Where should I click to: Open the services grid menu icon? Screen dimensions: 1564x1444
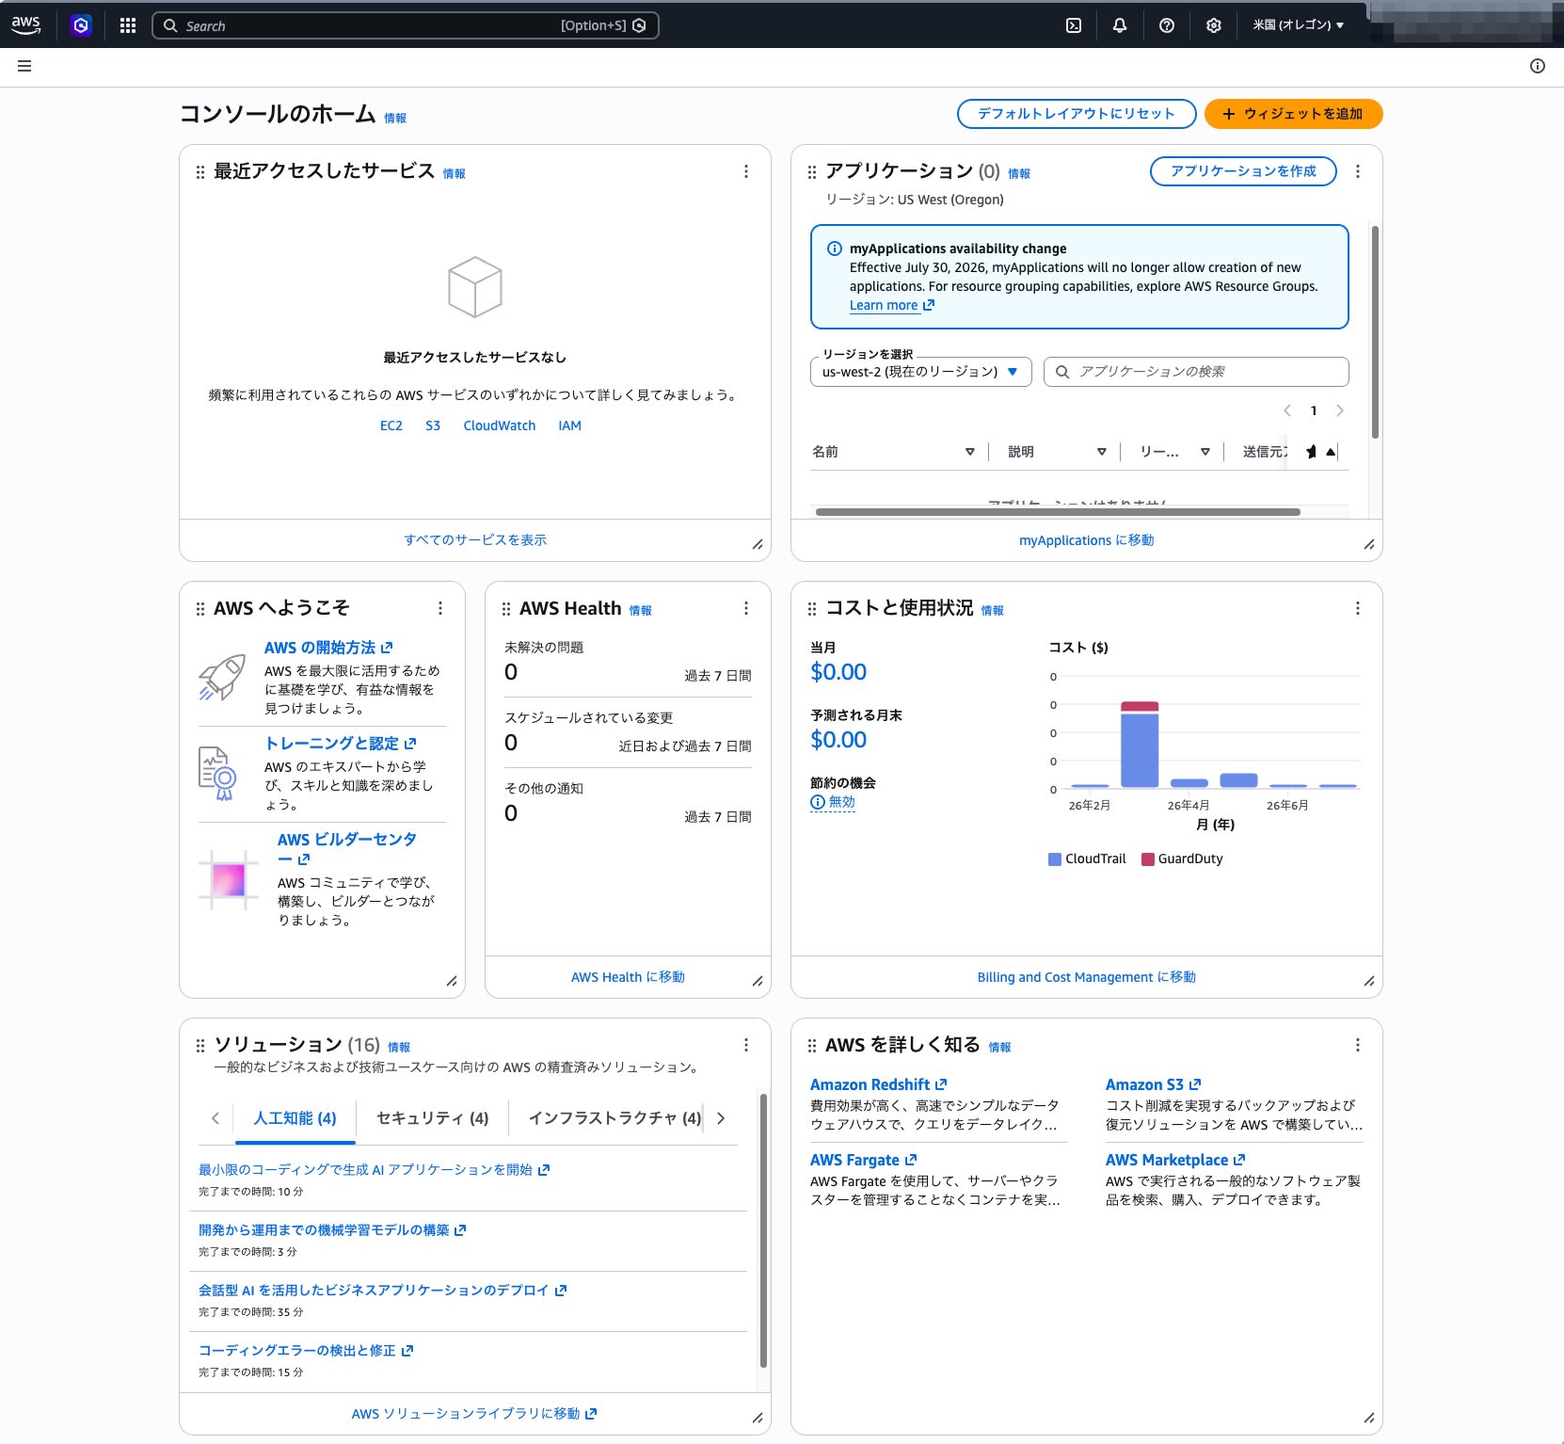(x=128, y=25)
